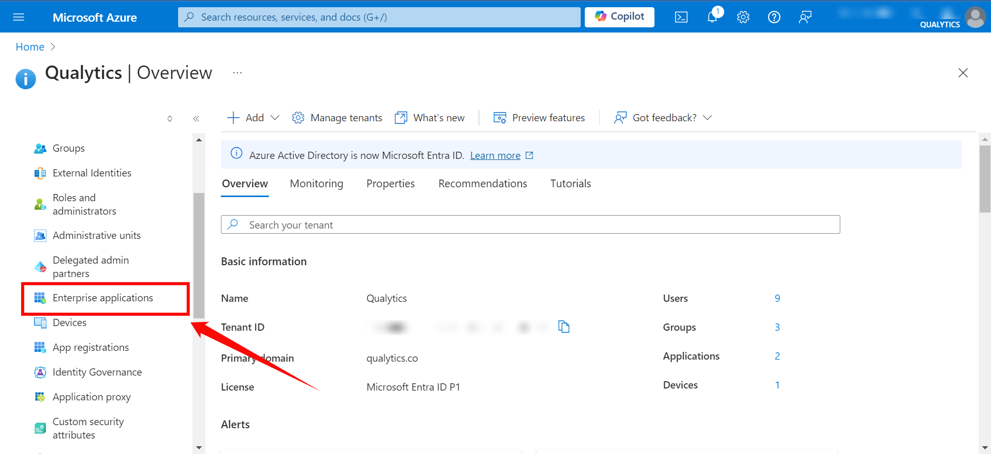Switch to the Recommendations tab
Image resolution: width=991 pixels, height=454 pixels.
coord(483,184)
